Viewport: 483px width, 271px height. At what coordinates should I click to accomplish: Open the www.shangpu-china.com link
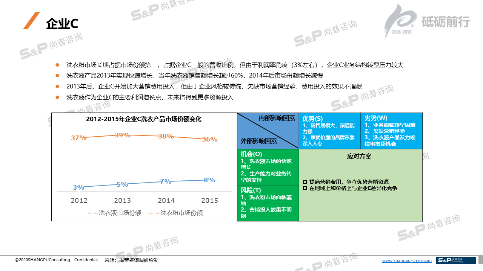click(406, 260)
